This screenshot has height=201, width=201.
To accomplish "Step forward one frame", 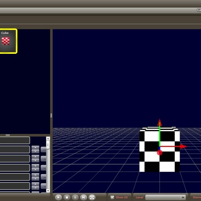I will (84, 197).
